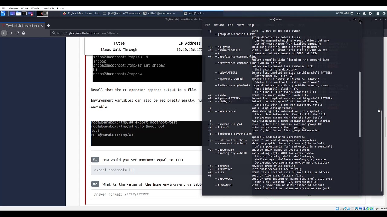This screenshot has height=217, width=387.
Task: Open the Plik menu in VirtualBox
Action: [4, 8]
